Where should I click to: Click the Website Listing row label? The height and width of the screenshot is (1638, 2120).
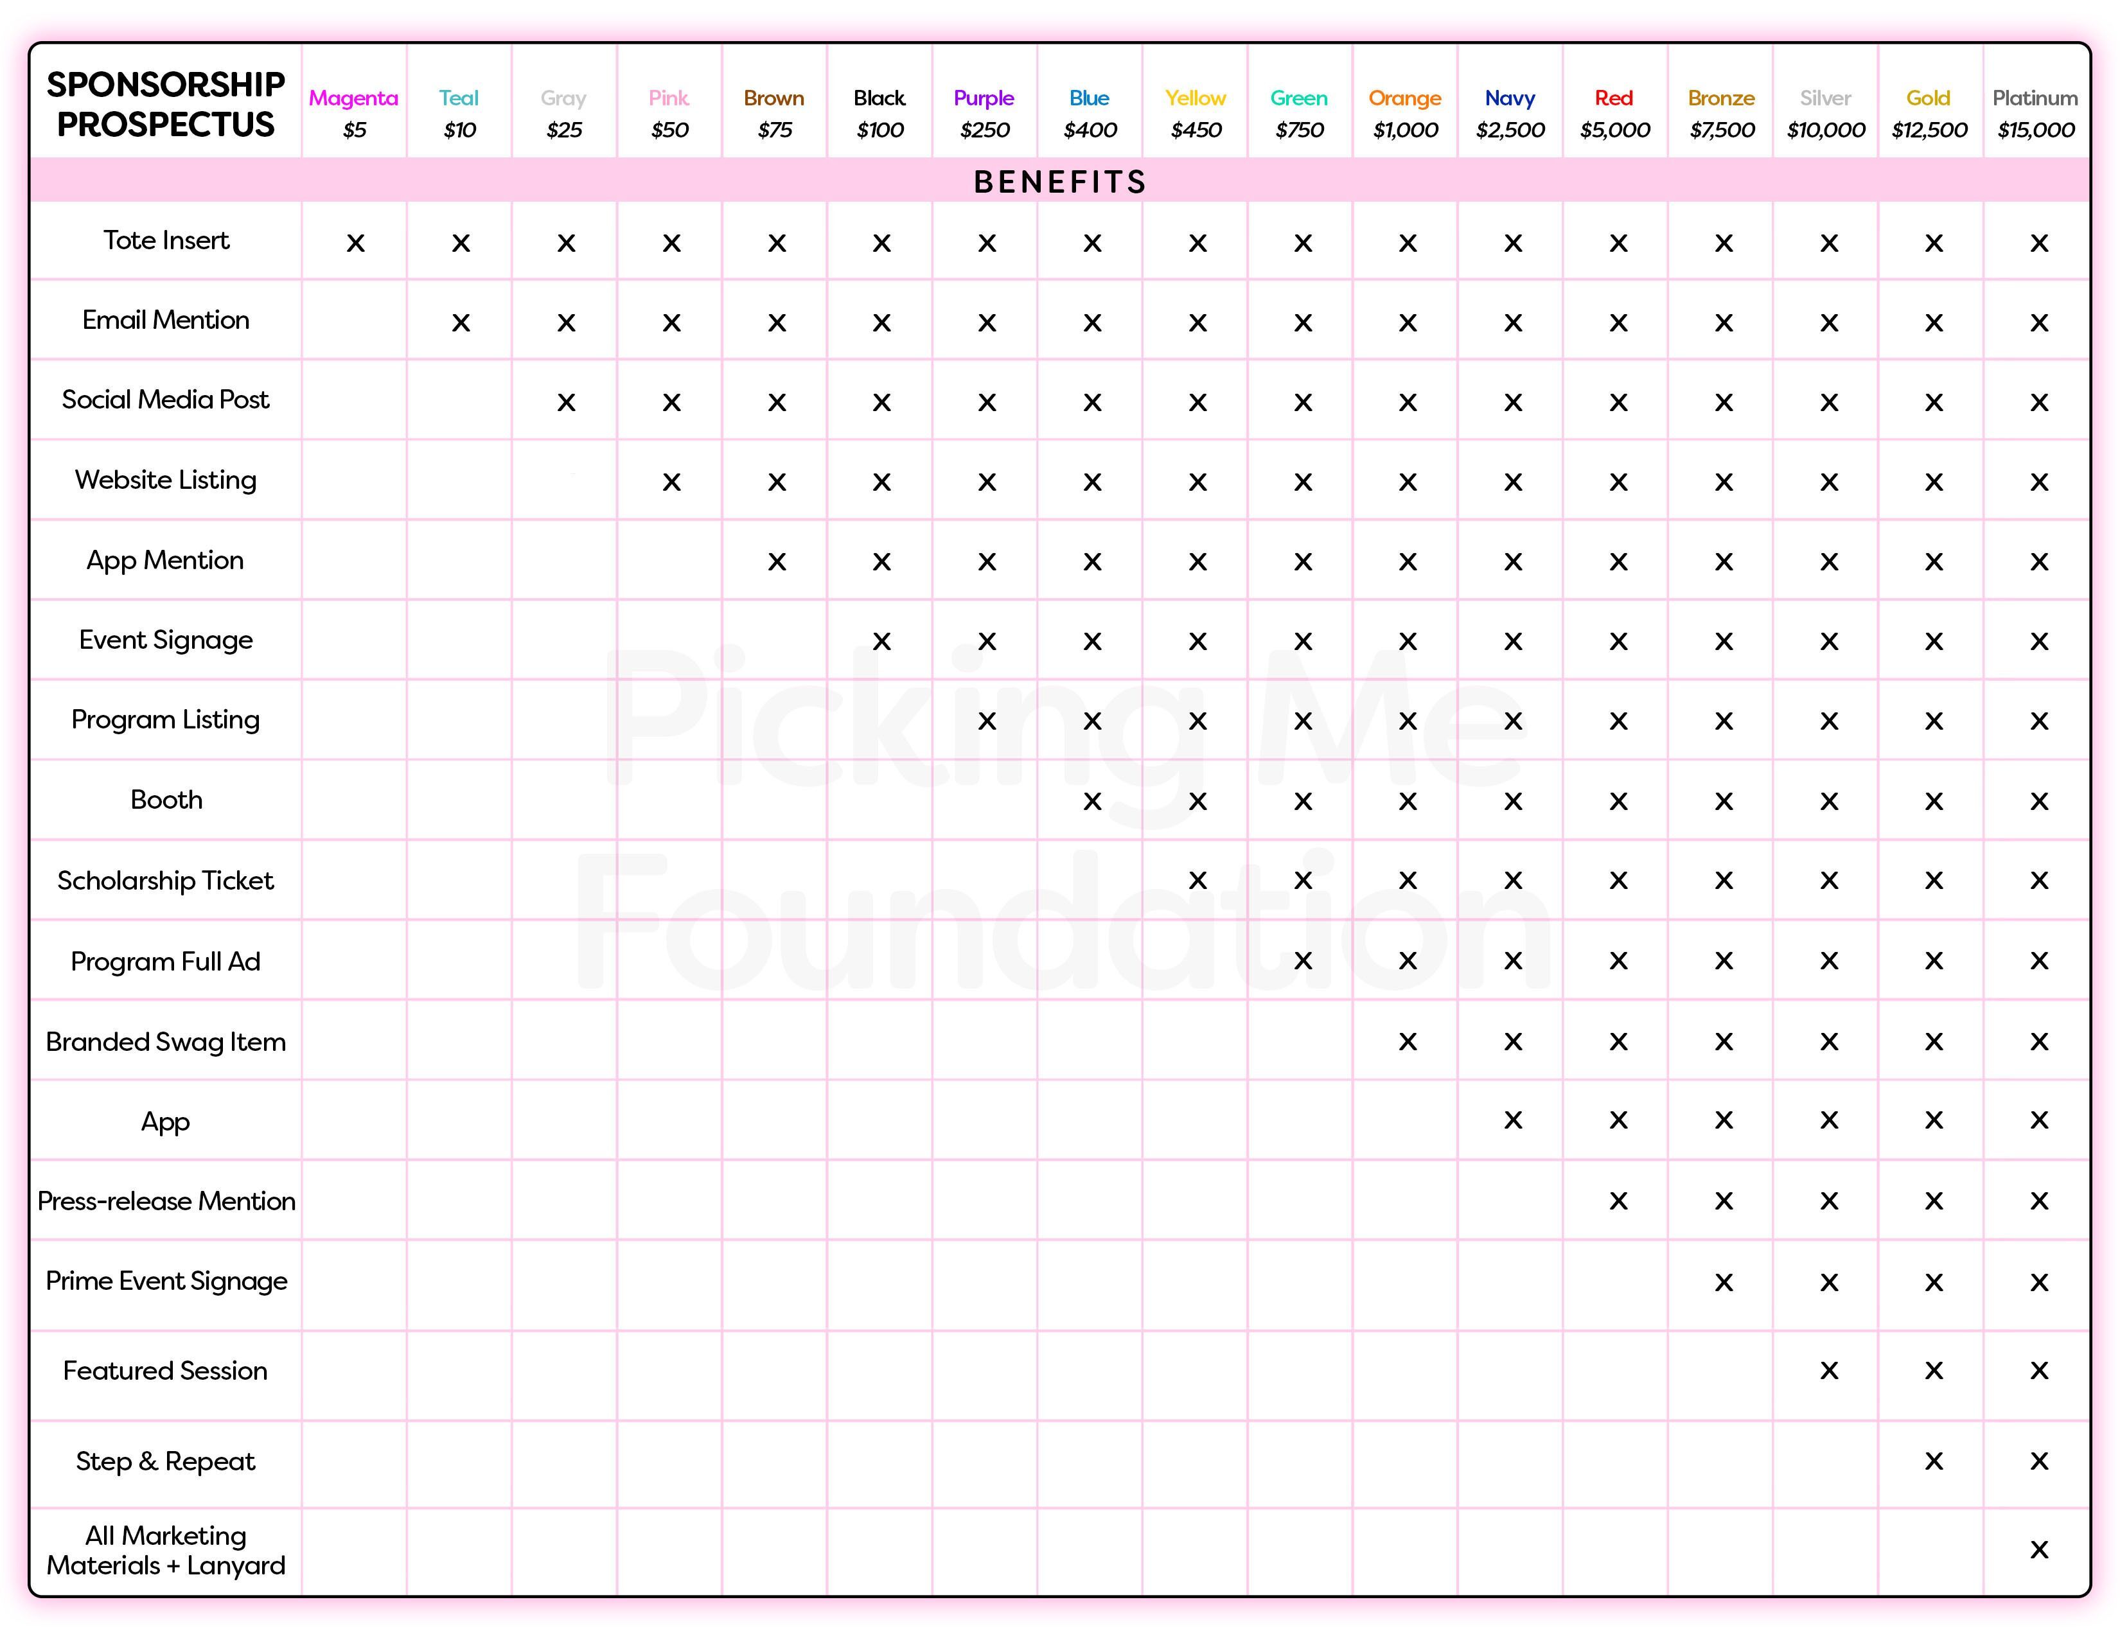(x=166, y=480)
